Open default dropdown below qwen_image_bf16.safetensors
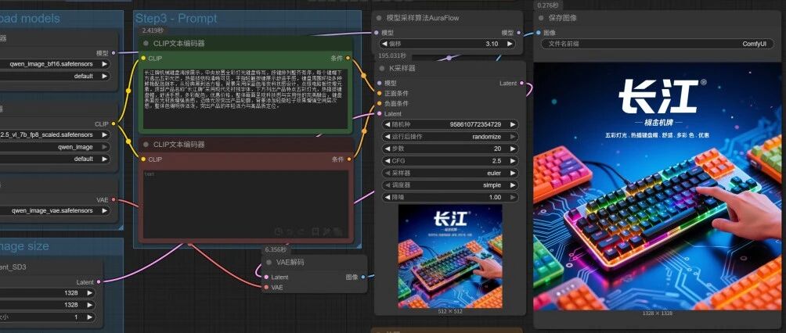Viewport: 786px width, 333px height. point(55,76)
